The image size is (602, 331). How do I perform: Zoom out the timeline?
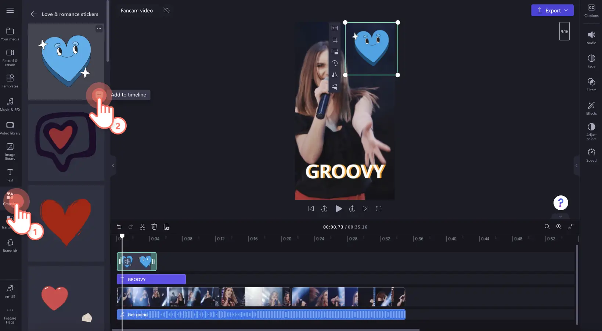[547, 227]
